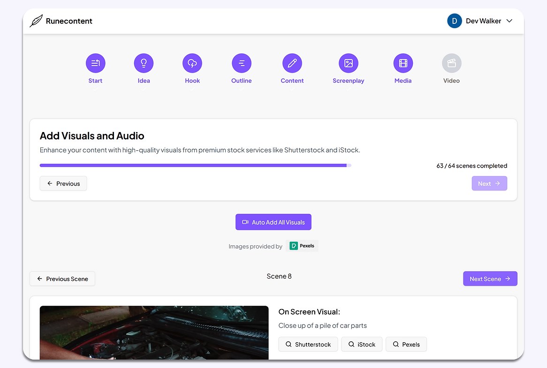Click the Media step label
Image resolution: width=547 pixels, height=368 pixels.
tap(403, 81)
